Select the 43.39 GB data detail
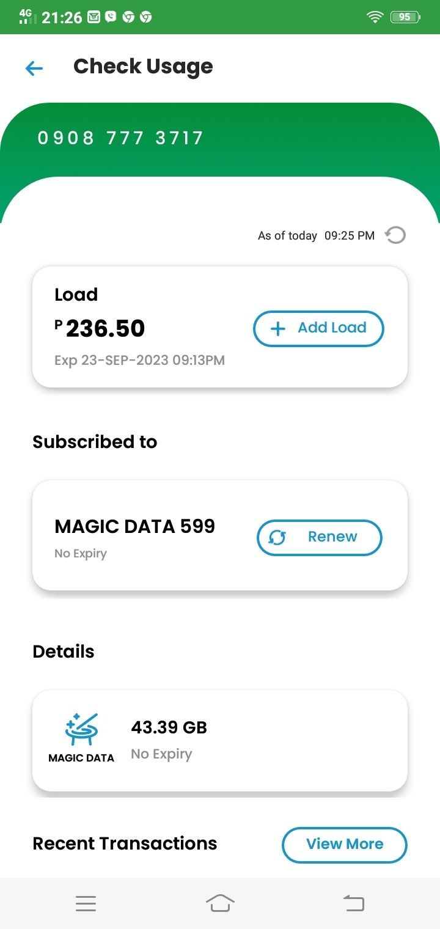The height and width of the screenshot is (929, 440). (x=169, y=727)
